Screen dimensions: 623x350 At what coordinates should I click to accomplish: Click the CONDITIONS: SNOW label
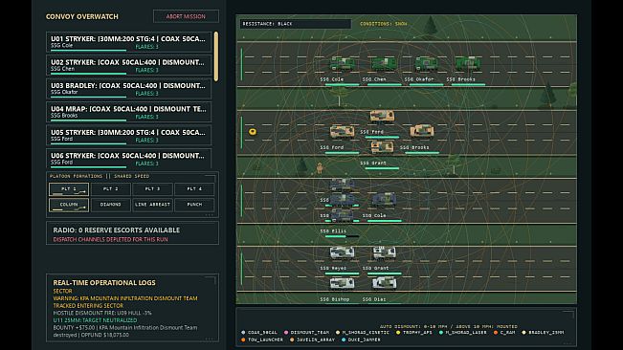coord(384,24)
